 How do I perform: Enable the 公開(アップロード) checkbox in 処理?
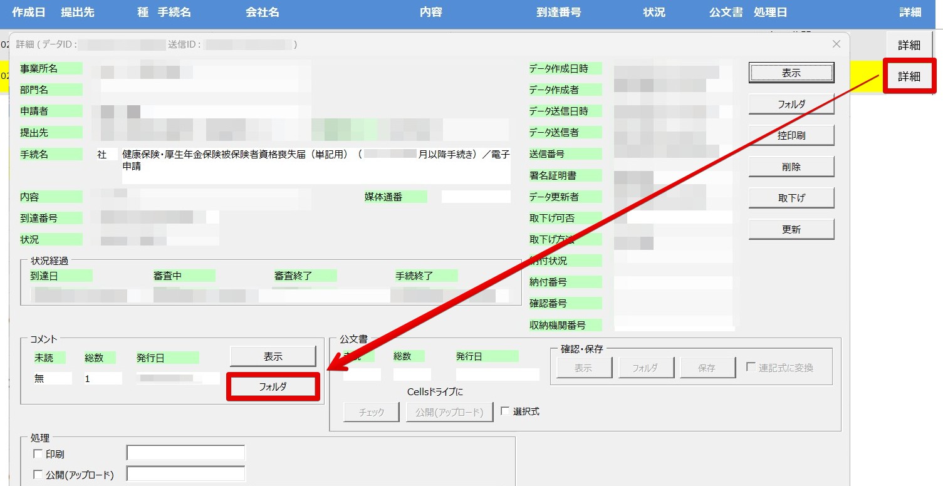click(x=38, y=474)
